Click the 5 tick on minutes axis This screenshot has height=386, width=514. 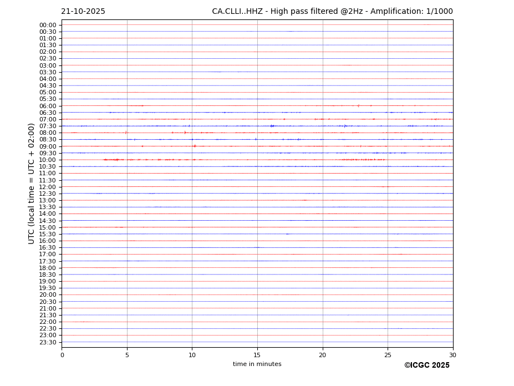point(127,355)
